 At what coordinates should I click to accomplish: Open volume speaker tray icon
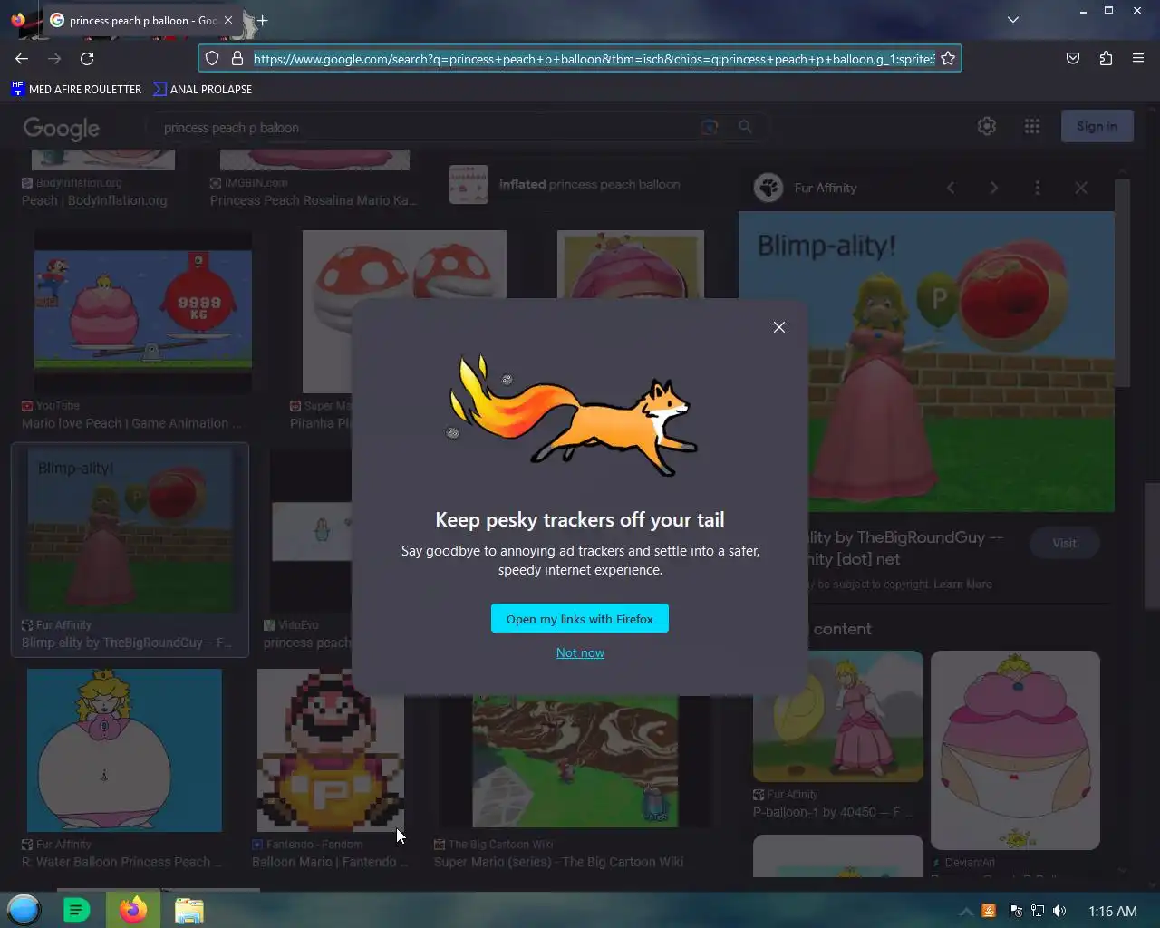click(x=1059, y=912)
